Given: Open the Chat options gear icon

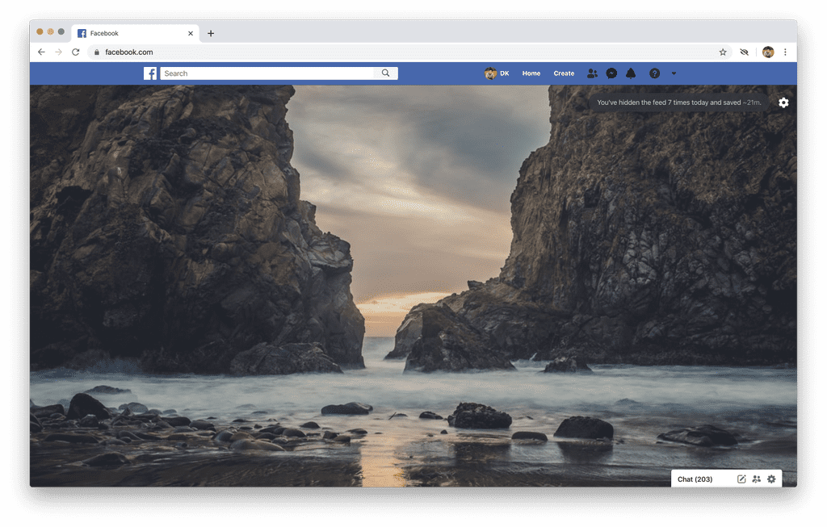Looking at the screenshot, I should point(771,479).
